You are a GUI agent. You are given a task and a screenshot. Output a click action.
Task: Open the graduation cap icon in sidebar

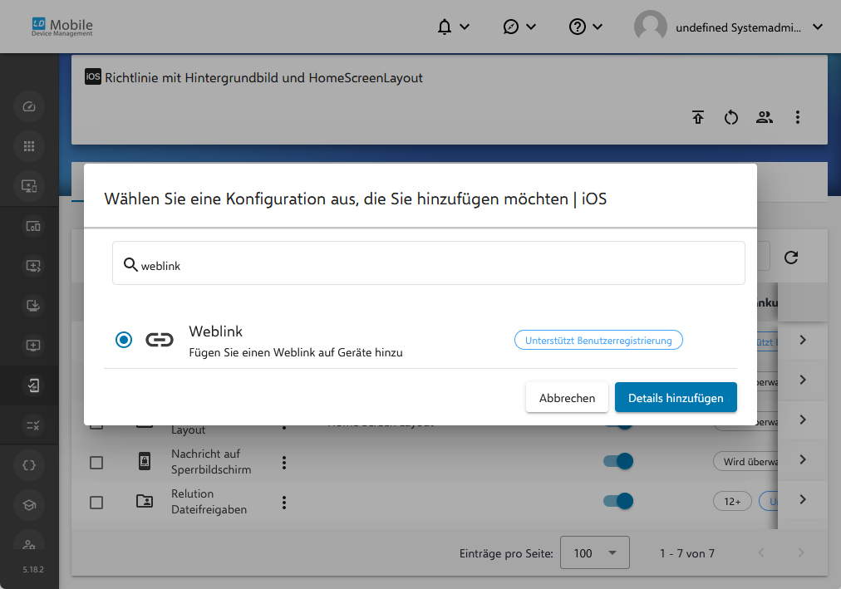29,505
